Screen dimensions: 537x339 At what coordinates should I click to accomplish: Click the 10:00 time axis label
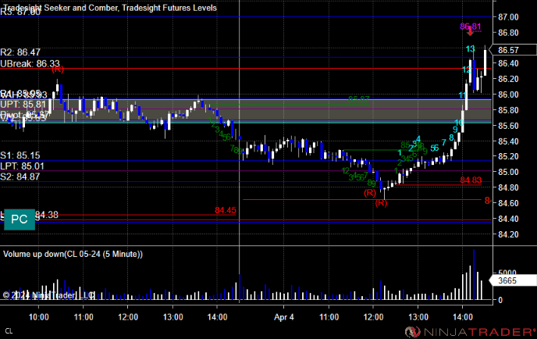coord(39,317)
